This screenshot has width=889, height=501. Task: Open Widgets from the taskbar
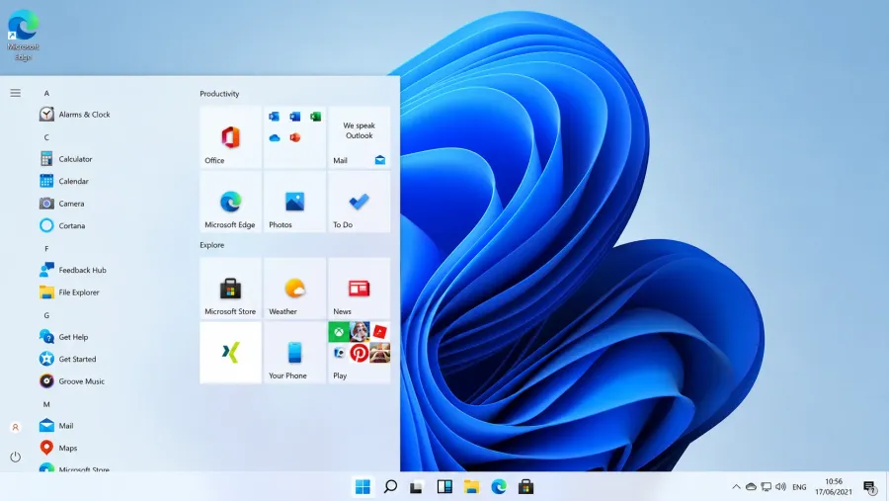pos(444,487)
